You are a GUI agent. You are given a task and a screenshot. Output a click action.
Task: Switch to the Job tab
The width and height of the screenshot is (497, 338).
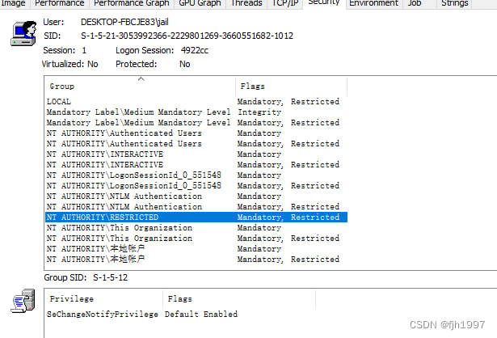tap(419, 3)
